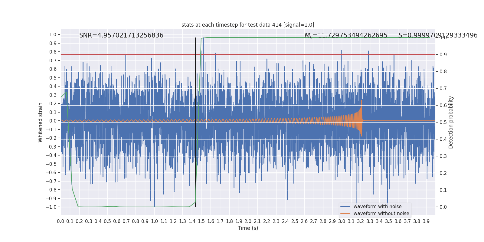The height and width of the screenshot is (242, 484).
Task: Select the S=0.9999709129333496 annotation
Action: 438,35
